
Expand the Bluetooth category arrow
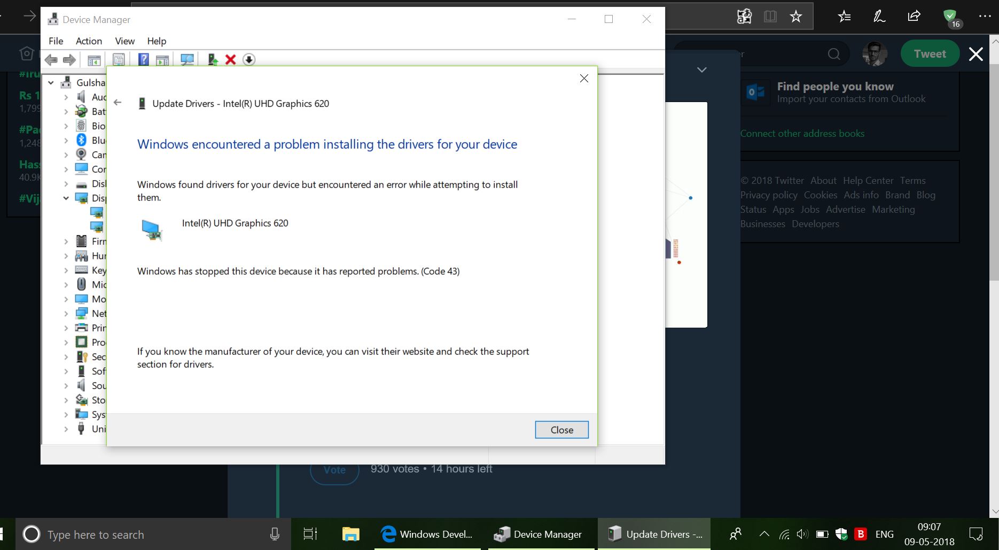(66, 140)
